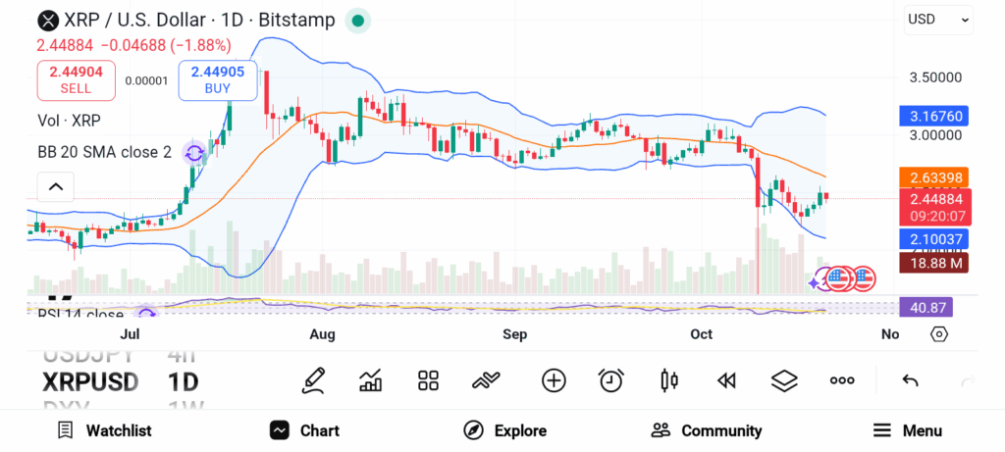Collapse the indicator legend with the chevron
Image resolution: width=1005 pixels, height=452 pixels.
pyautogui.click(x=56, y=186)
